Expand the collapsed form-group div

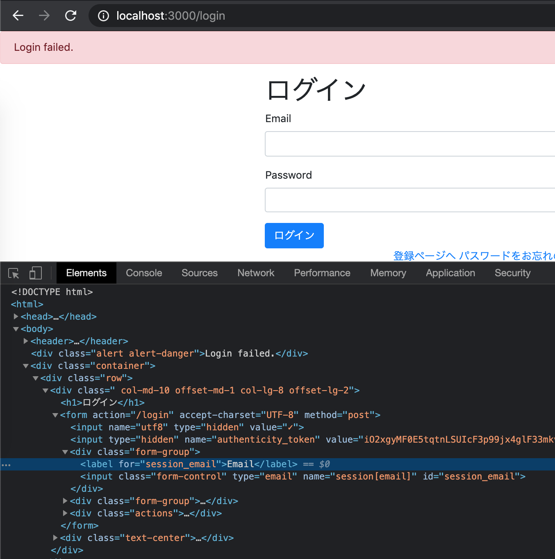[65, 501]
